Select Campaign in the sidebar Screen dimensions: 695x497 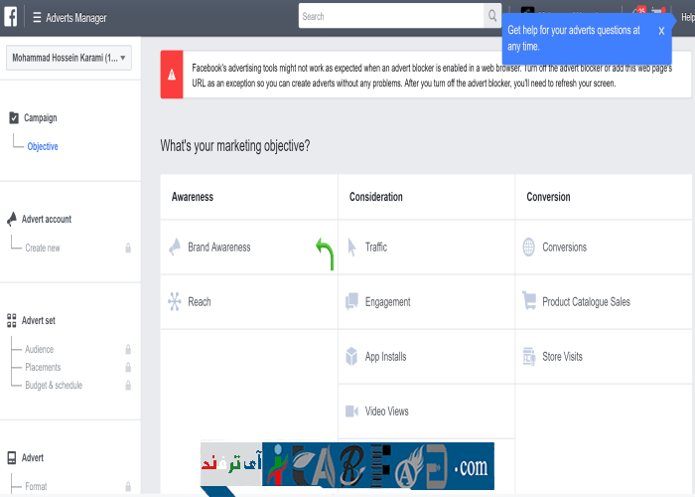(41, 118)
